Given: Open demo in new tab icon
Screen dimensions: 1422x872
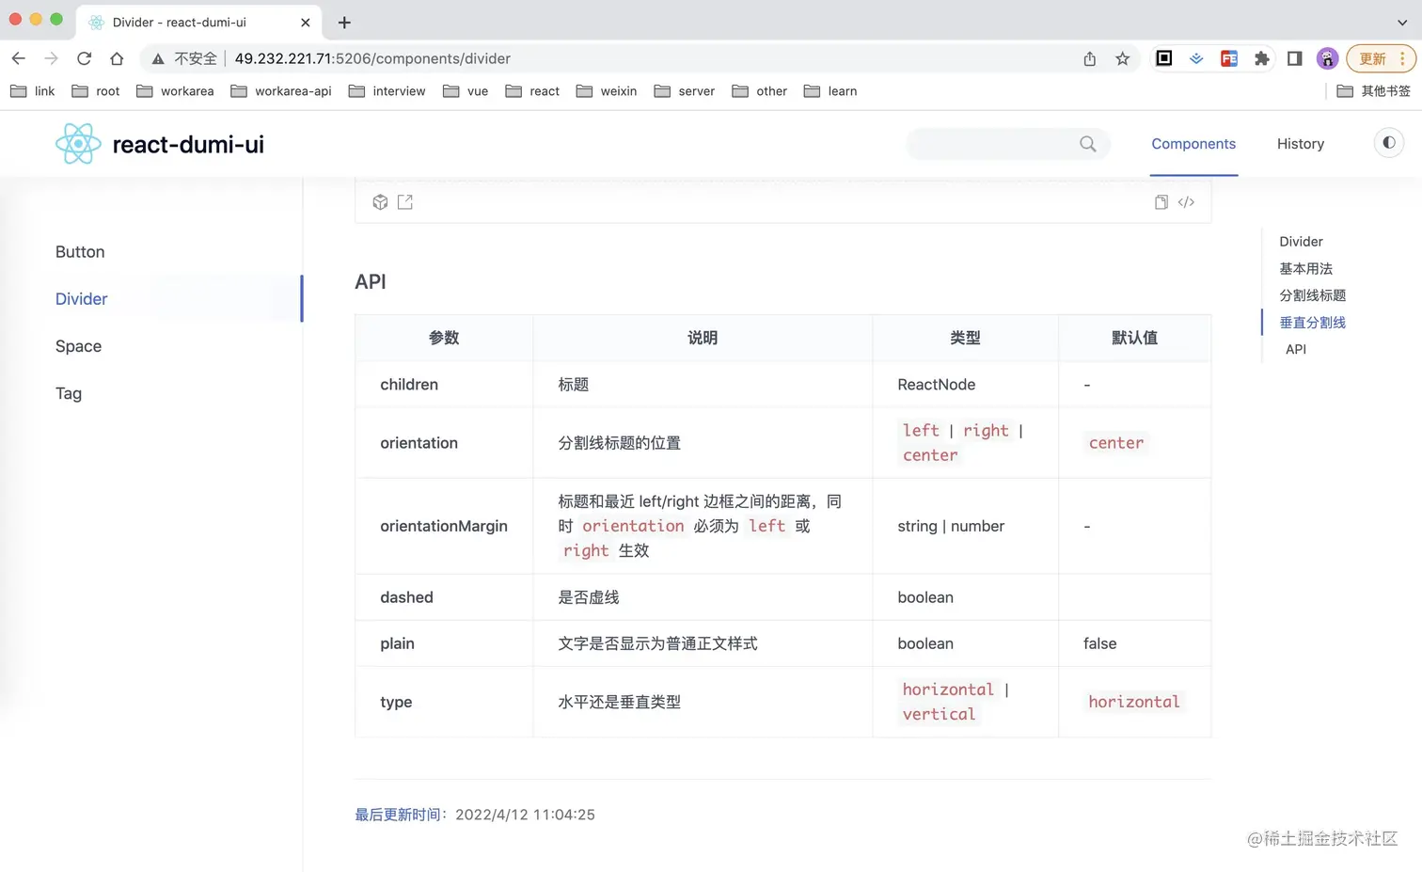Looking at the screenshot, I should (x=405, y=202).
